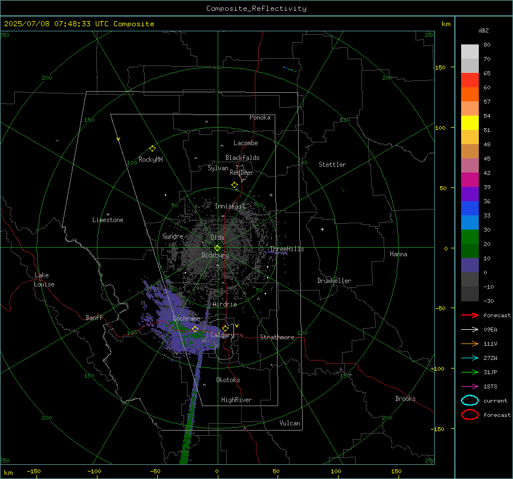Screen dimensions: 513x479
Task: Select the magenta swatch between 42 and 39
Action: (x=470, y=180)
